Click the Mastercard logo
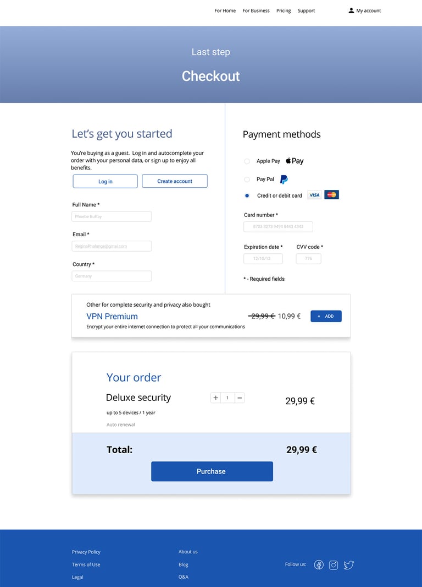This screenshot has height=587, width=422. click(332, 195)
